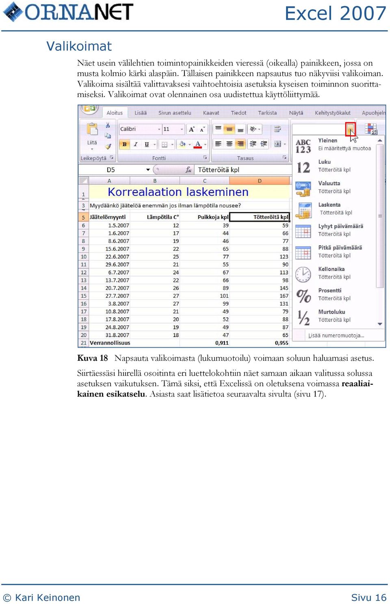Click the Office button logo
Viewport: 390px width, 604px height.
90,109
